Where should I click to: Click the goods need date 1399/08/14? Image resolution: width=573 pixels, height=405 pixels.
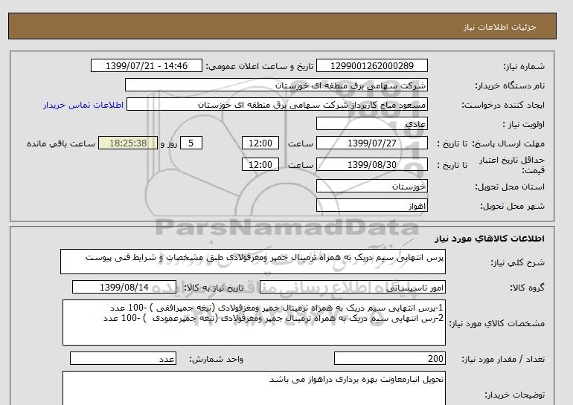124,288
